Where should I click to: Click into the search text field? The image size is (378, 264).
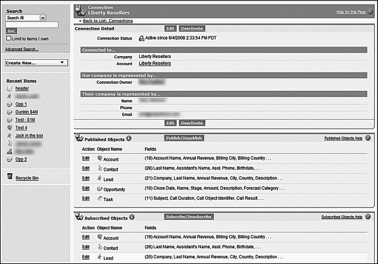pos(31,25)
